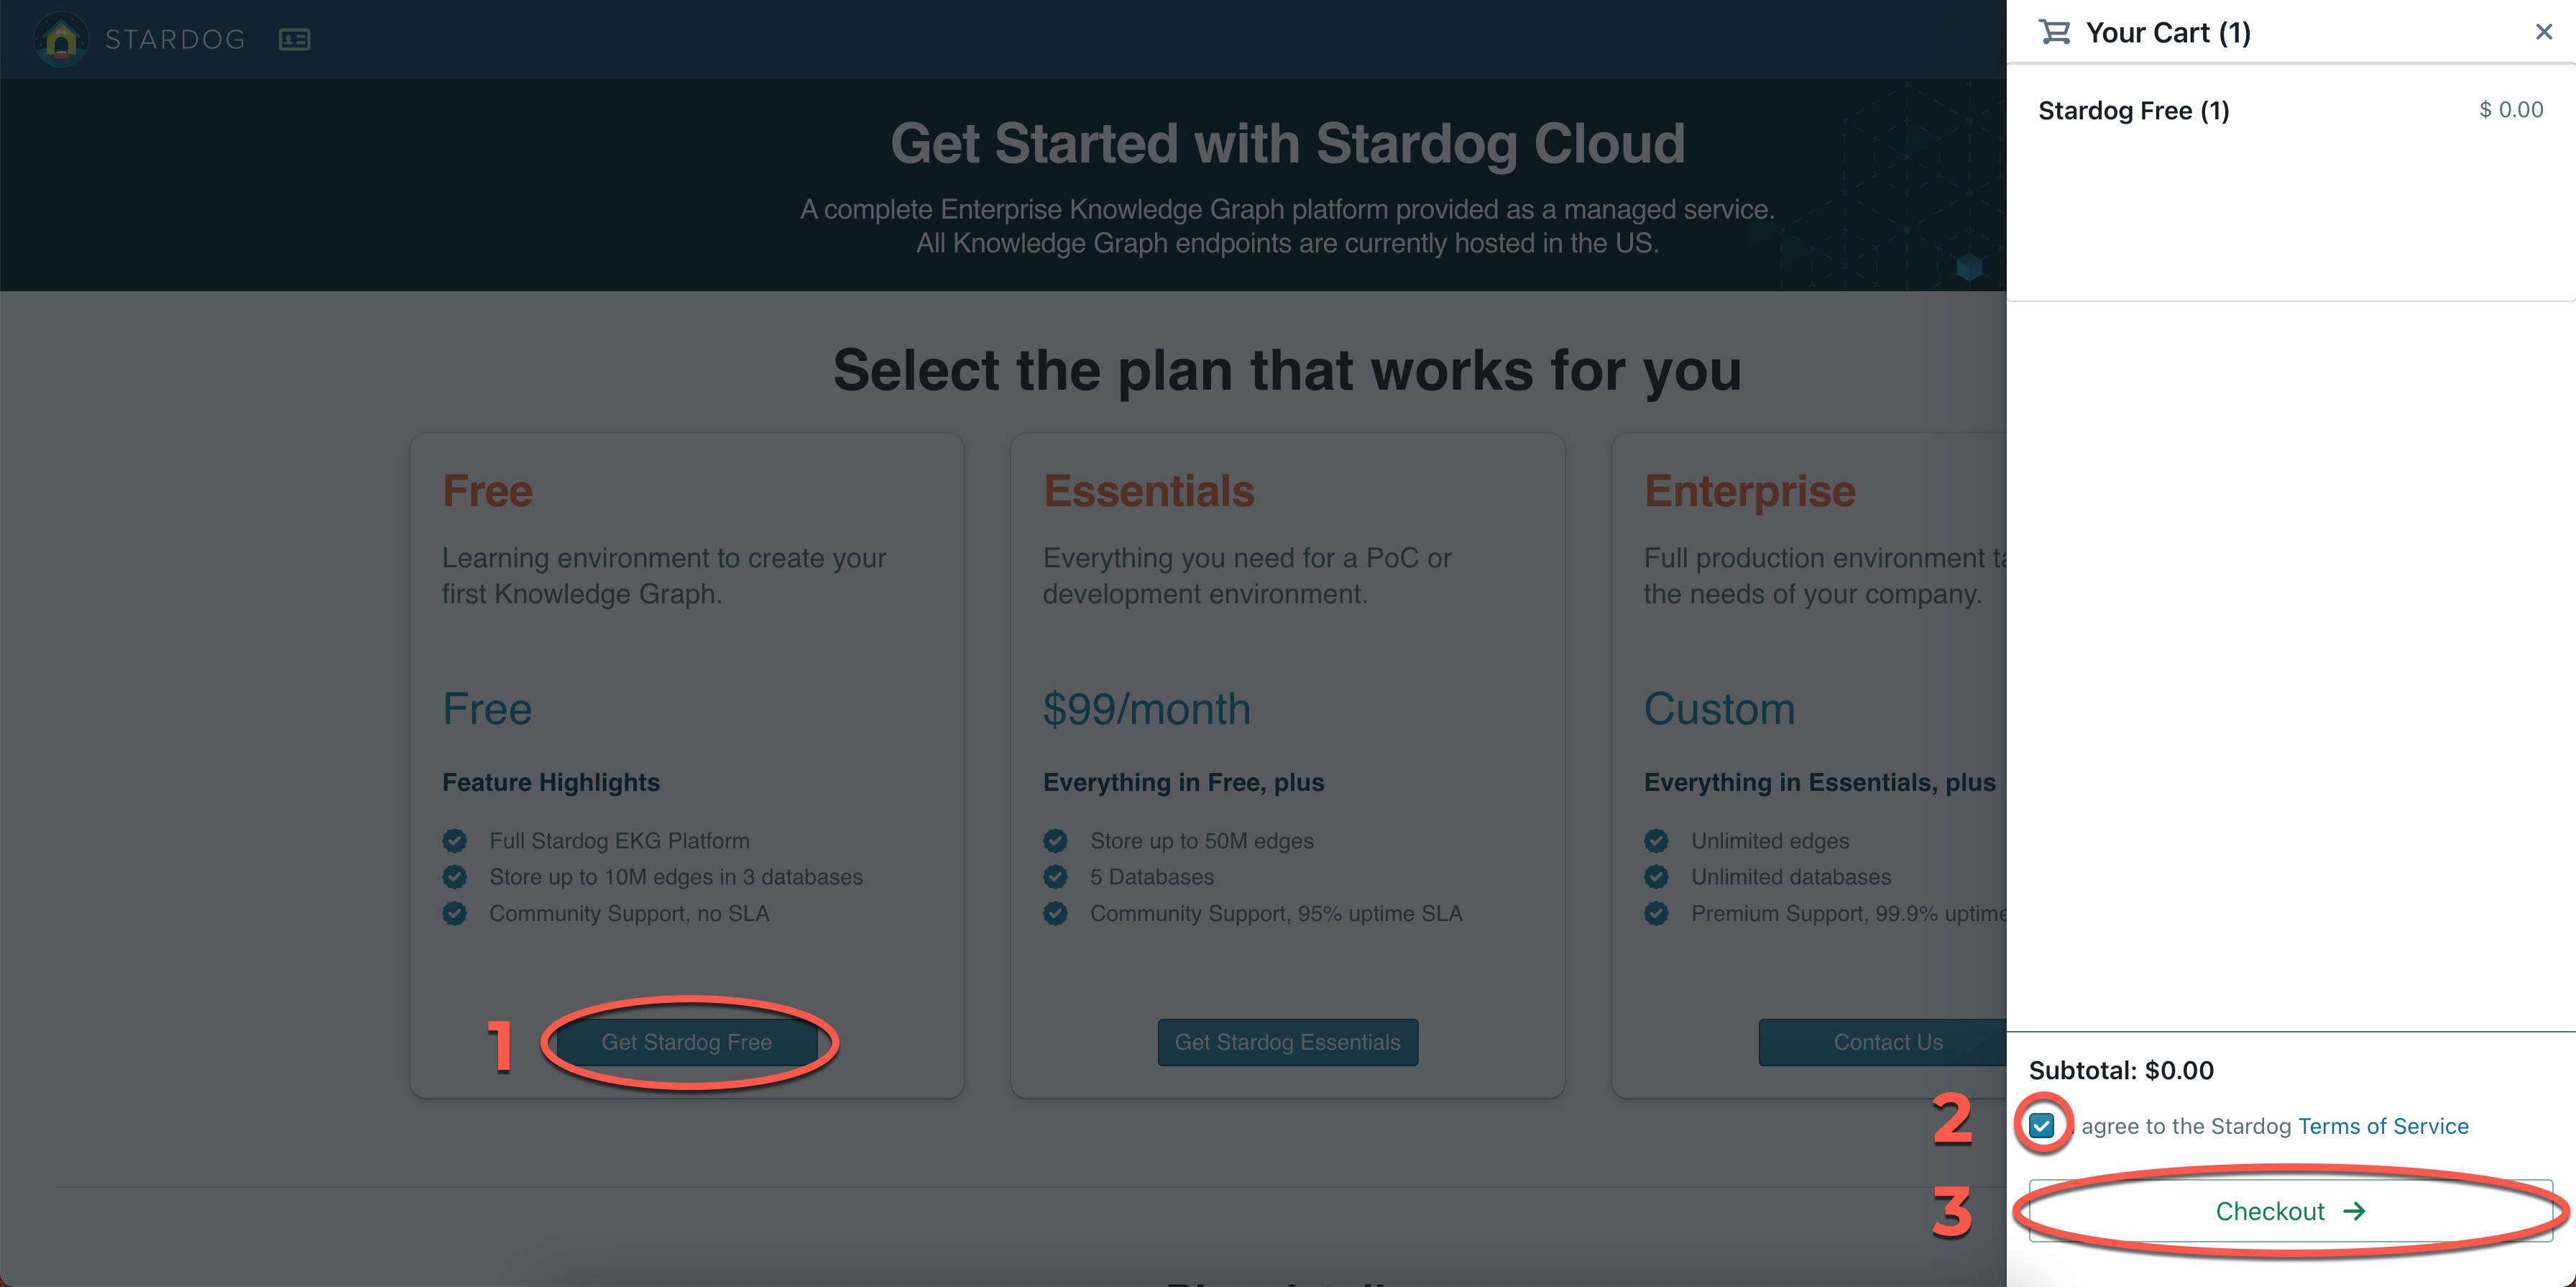
Task: Open the contact card icon in the navbar
Action: pyautogui.click(x=294, y=39)
